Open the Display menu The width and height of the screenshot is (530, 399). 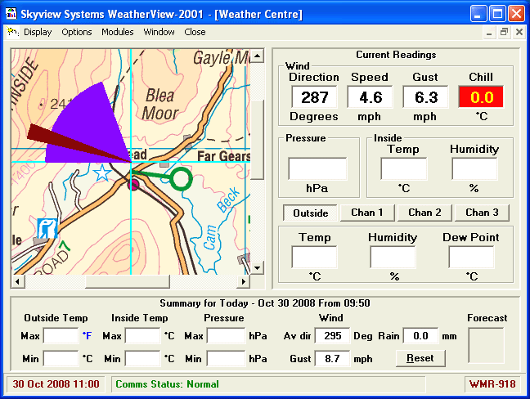pos(38,32)
